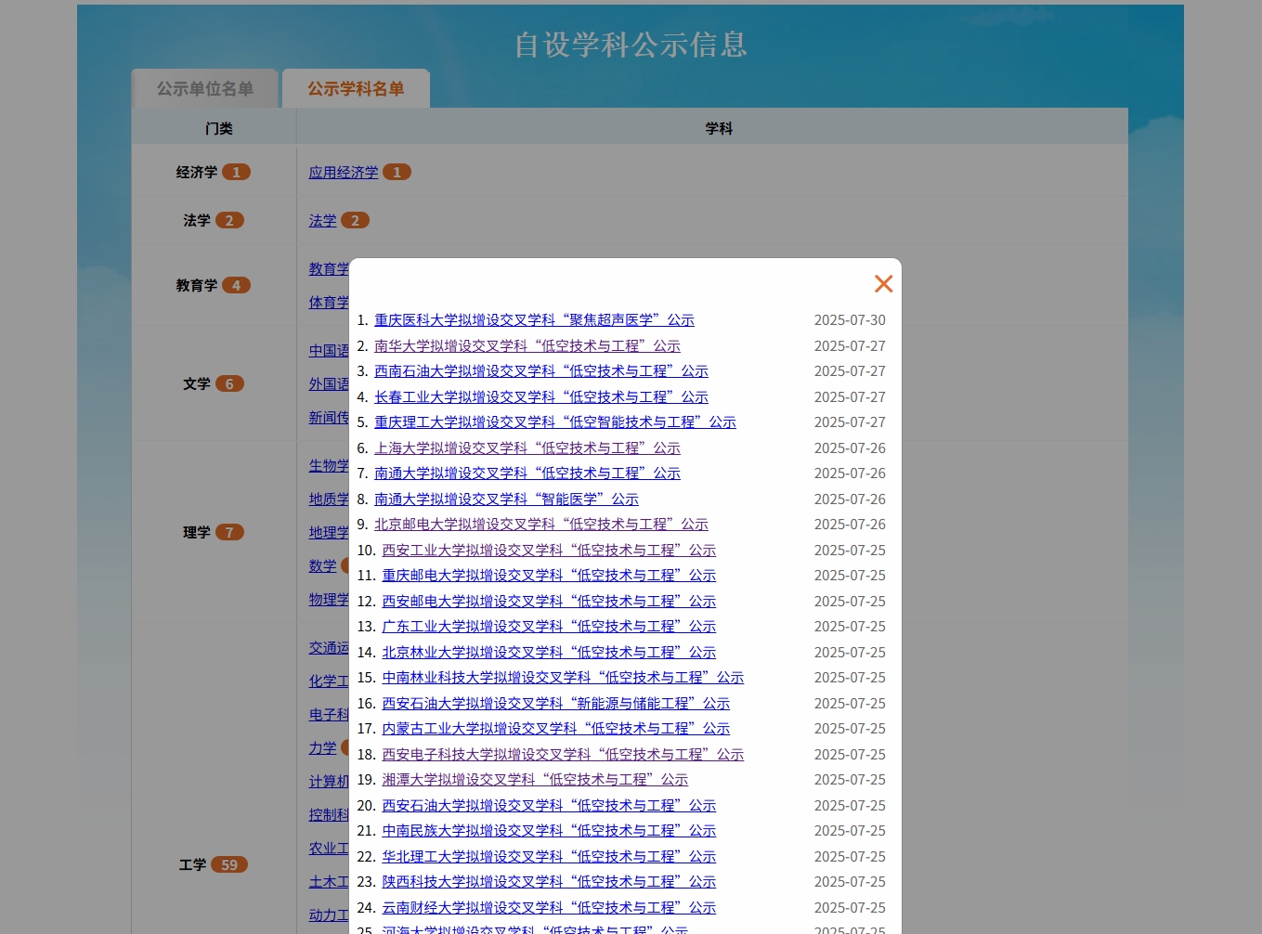Image resolution: width=1262 pixels, height=934 pixels.
Task: Open 南通大学 智能医学 notice
Action: coord(506,499)
